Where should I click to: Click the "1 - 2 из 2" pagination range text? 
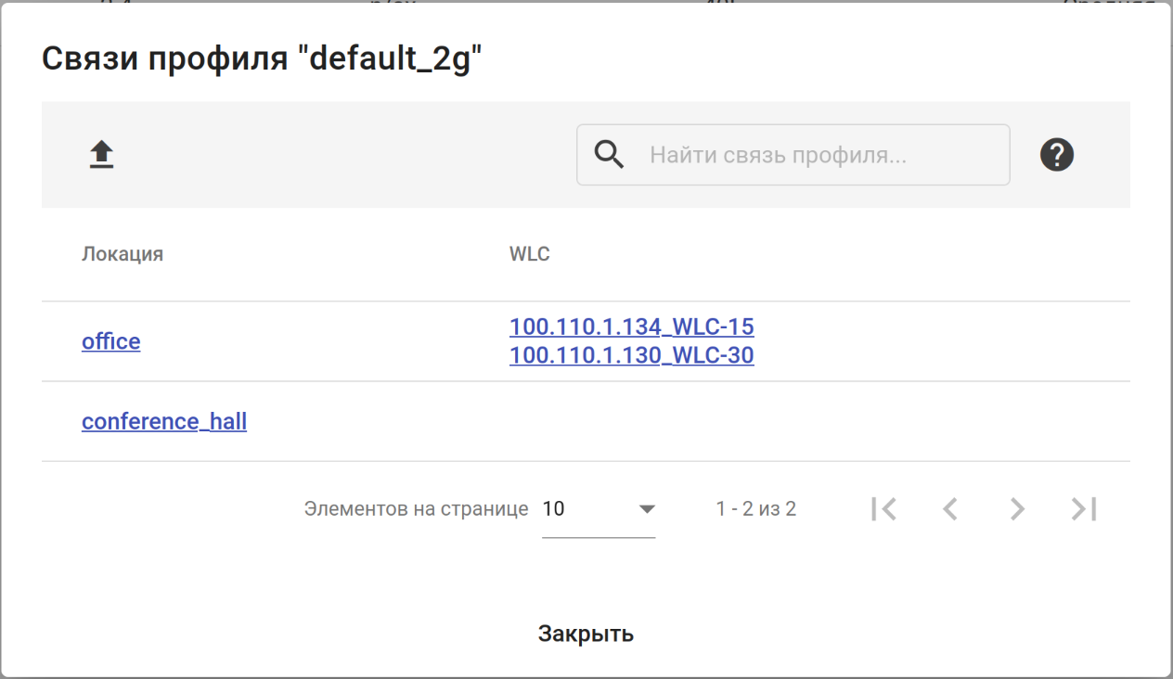point(755,509)
